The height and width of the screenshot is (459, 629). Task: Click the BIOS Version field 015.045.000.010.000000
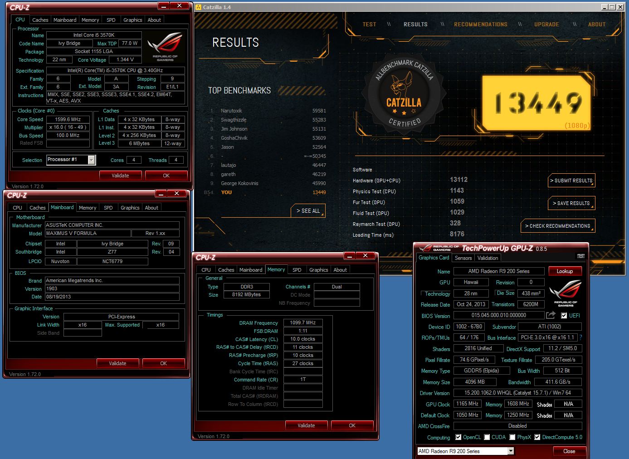click(x=499, y=315)
